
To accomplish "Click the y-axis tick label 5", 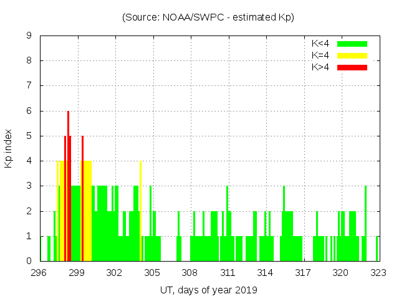I will coord(29,136).
